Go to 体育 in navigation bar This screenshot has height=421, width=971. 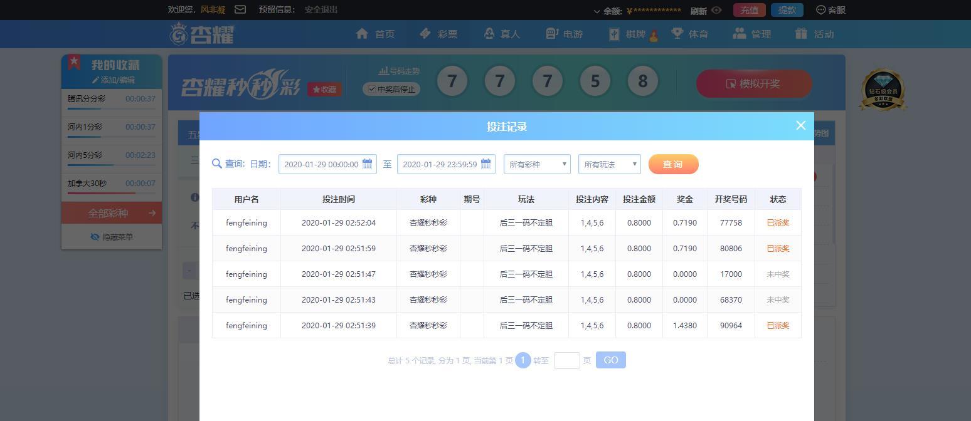[689, 34]
